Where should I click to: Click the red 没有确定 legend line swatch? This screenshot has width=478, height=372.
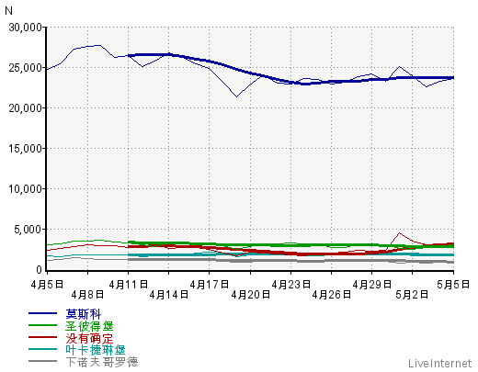coord(42,337)
